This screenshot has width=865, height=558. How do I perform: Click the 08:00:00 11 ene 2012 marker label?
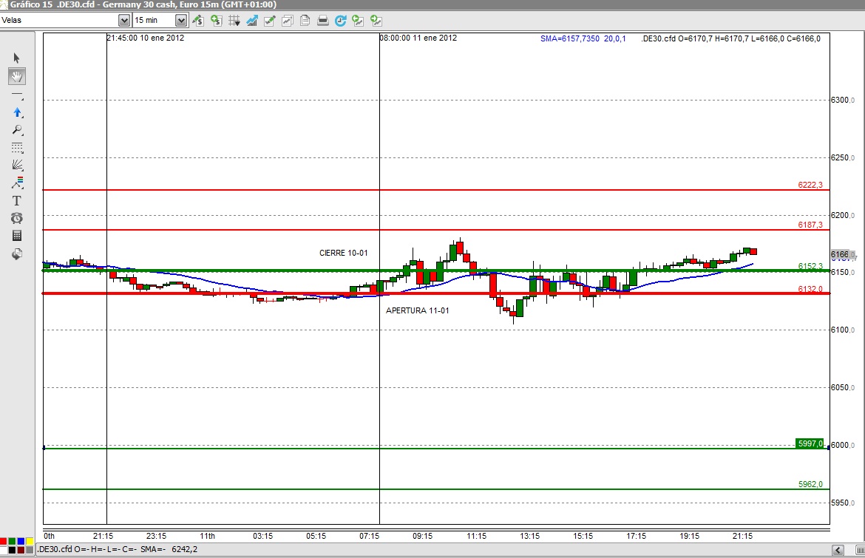point(418,38)
